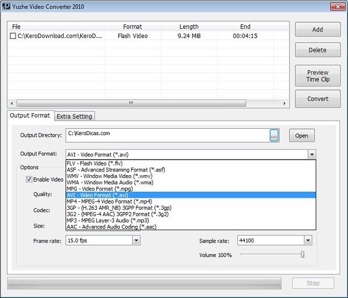
Task: Open the output directory folder
Action: (x=301, y=136)
